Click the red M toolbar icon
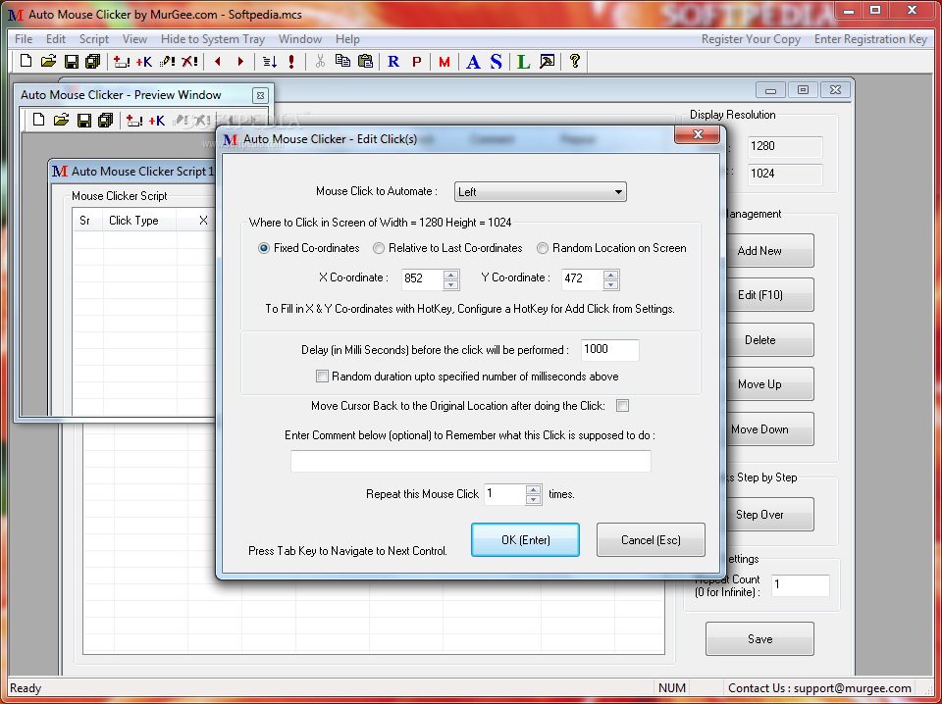 click(445, 61)
